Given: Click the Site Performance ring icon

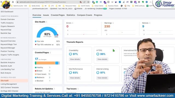Looking at the screenshot, I should tap(71, 73).
